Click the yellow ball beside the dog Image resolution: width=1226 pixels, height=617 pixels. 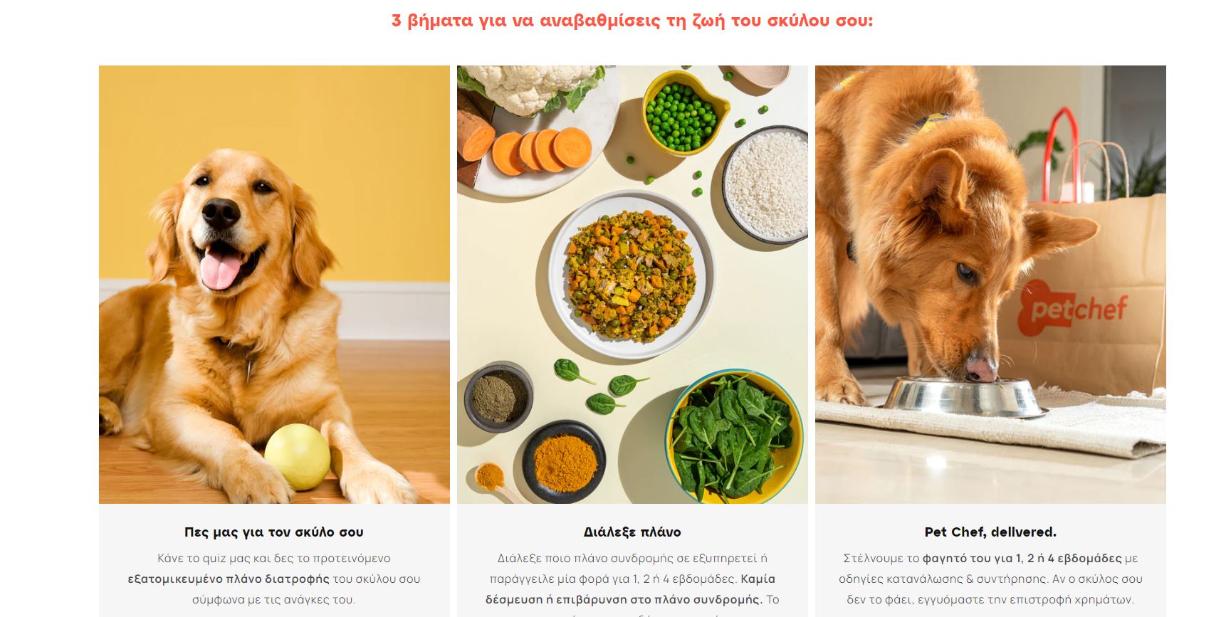(298, 456)
